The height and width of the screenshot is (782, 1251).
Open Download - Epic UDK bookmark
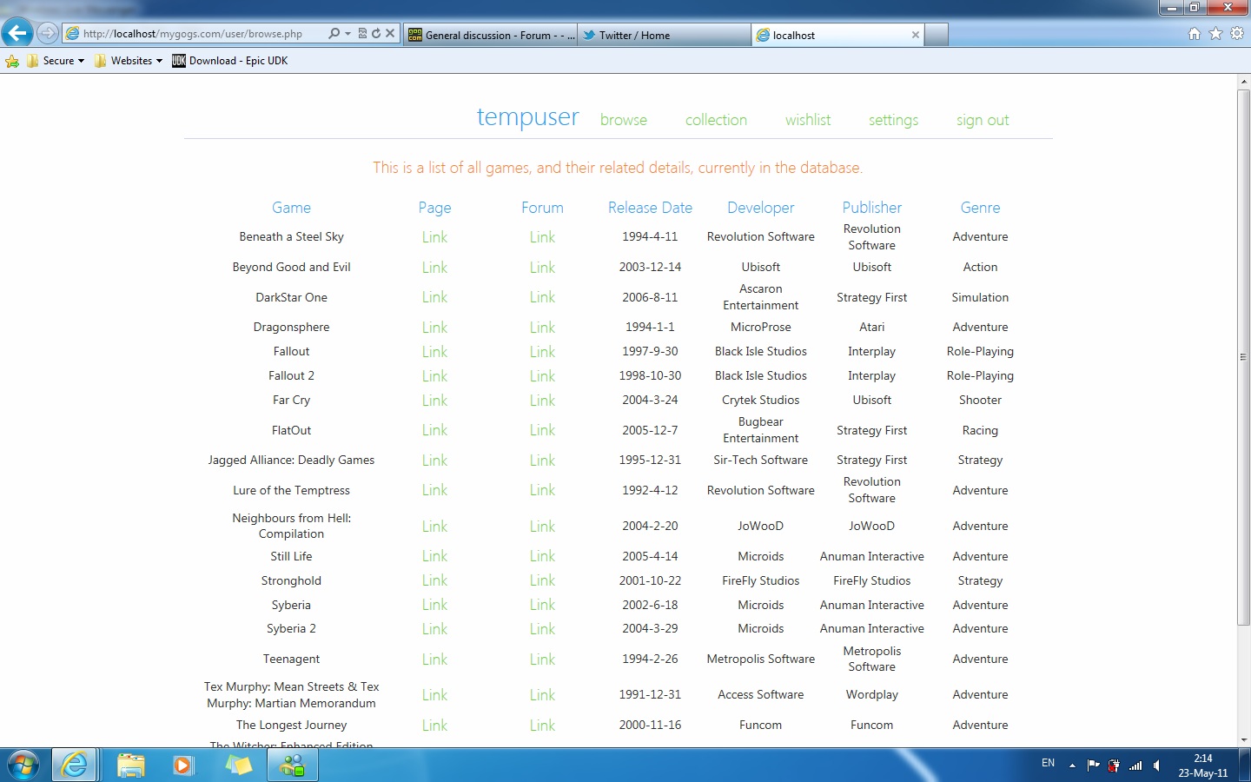pos(230,61)
